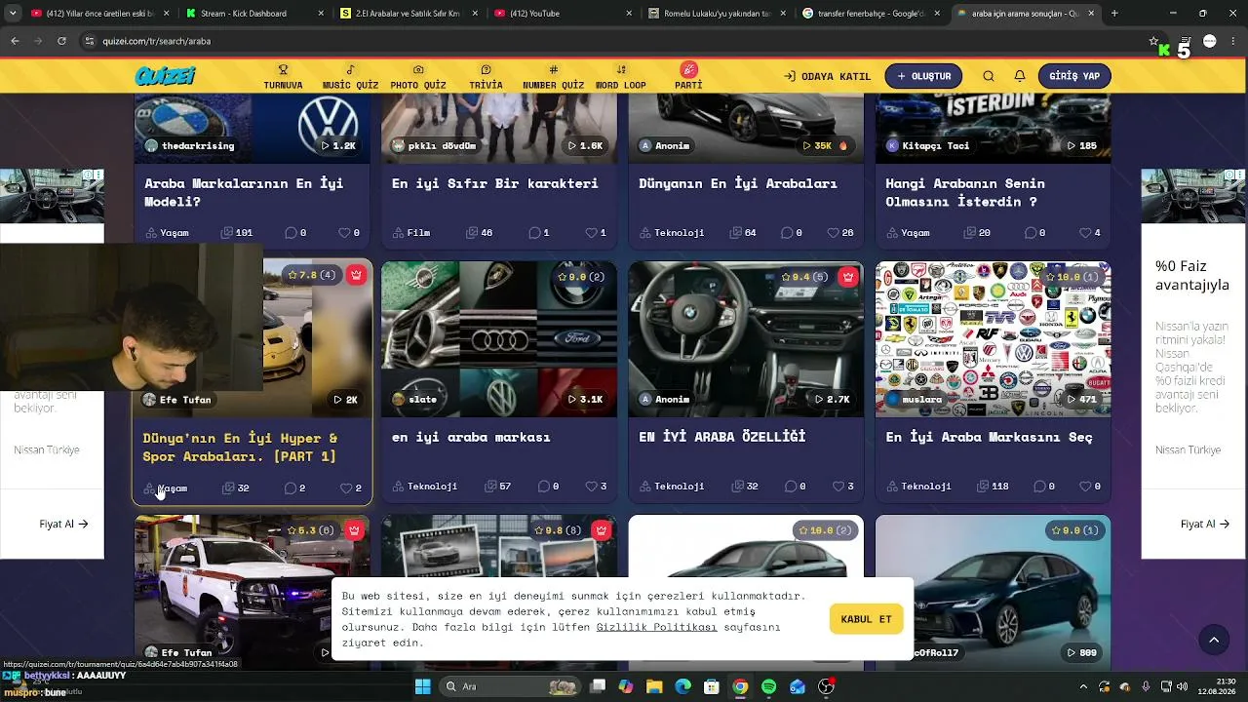Screen dimensions: 1248x702
Task: Open the Windows Start menu
Action: click(x=422, y=686)
